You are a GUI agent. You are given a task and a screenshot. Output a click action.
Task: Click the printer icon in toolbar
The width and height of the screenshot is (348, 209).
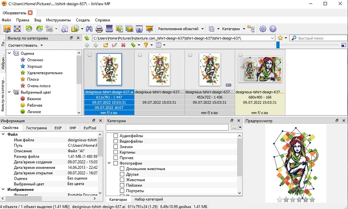click(99, 29)
